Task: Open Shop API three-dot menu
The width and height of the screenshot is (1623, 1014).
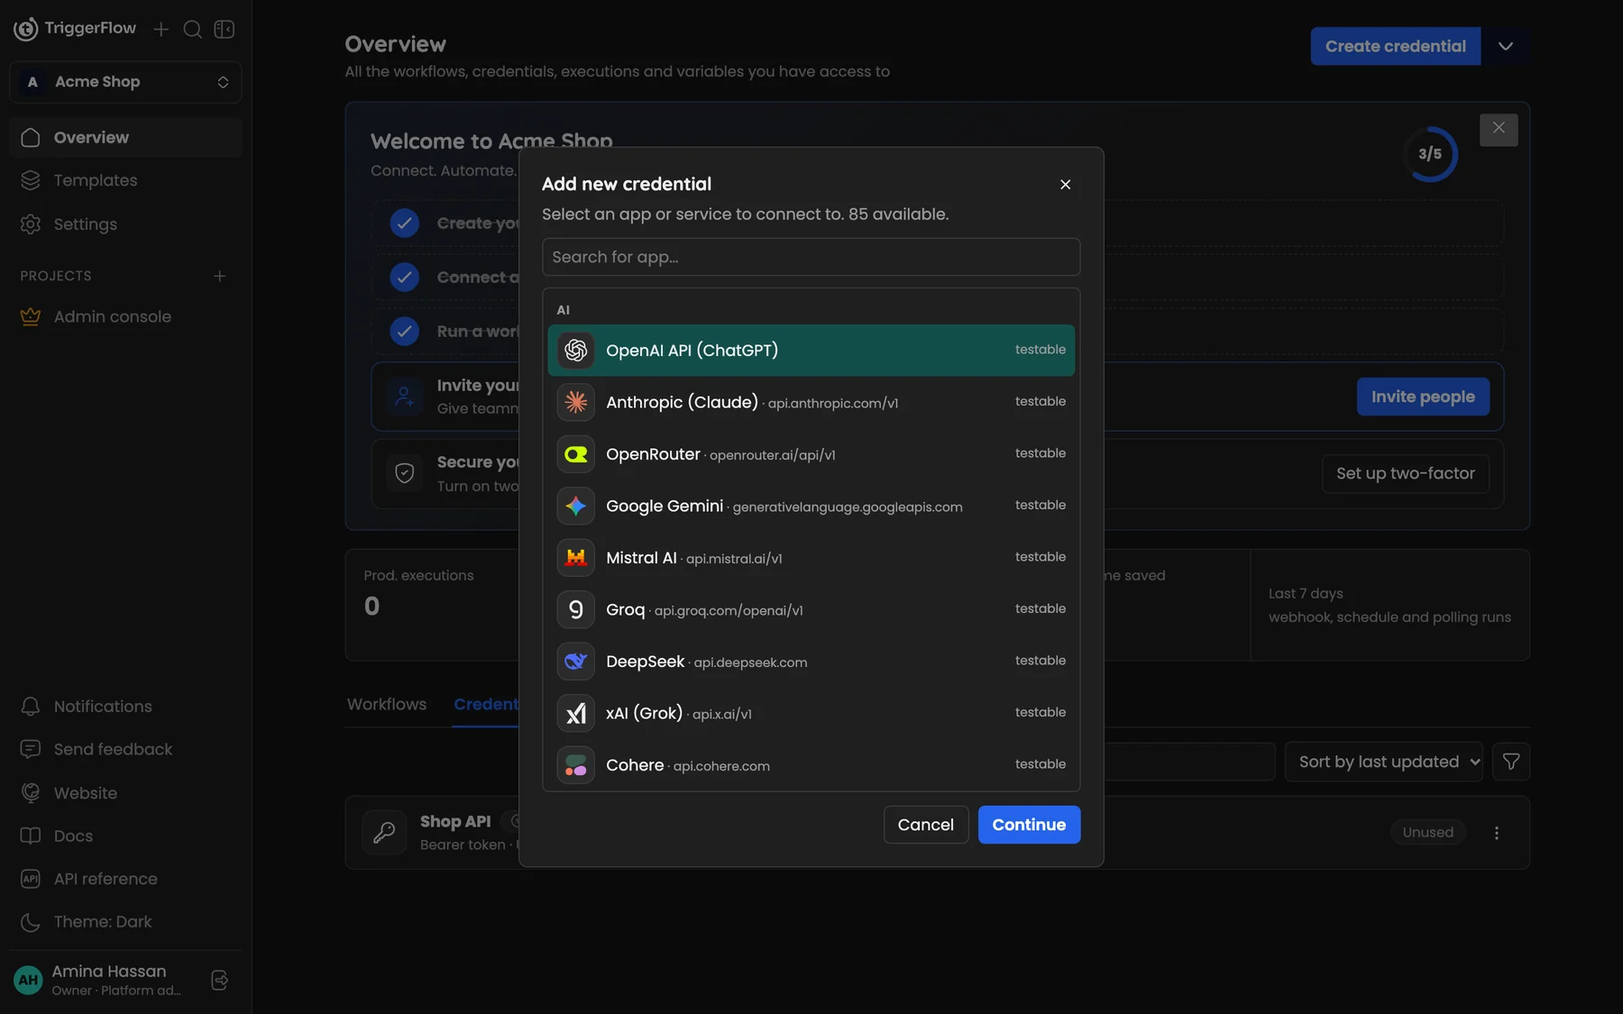Action: (1497, 833)
